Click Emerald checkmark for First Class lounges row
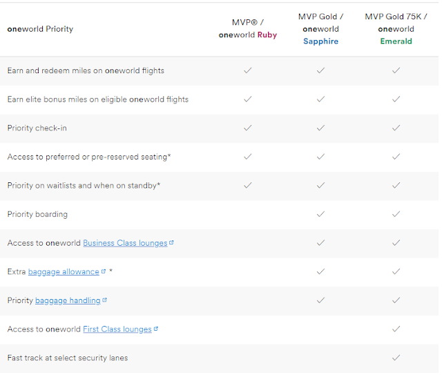Screen dimensions: 442x377 click(396, 329)
